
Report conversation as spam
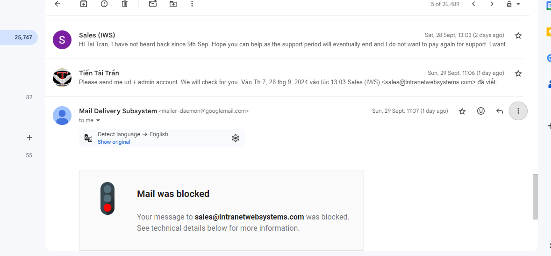point(104,4)
